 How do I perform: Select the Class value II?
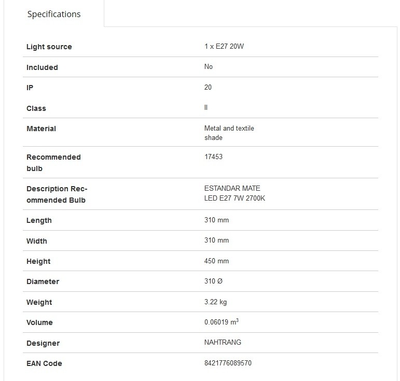206,107
